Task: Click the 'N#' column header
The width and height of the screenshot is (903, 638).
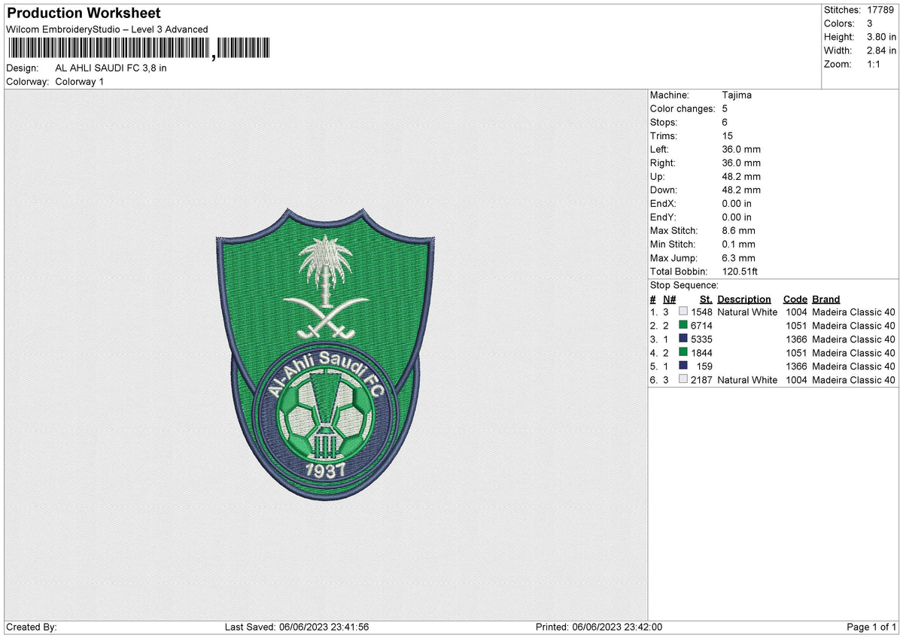Action: click(670, 299)
